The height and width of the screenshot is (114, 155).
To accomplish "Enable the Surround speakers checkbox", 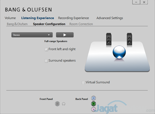I will [x=46, y=61].
